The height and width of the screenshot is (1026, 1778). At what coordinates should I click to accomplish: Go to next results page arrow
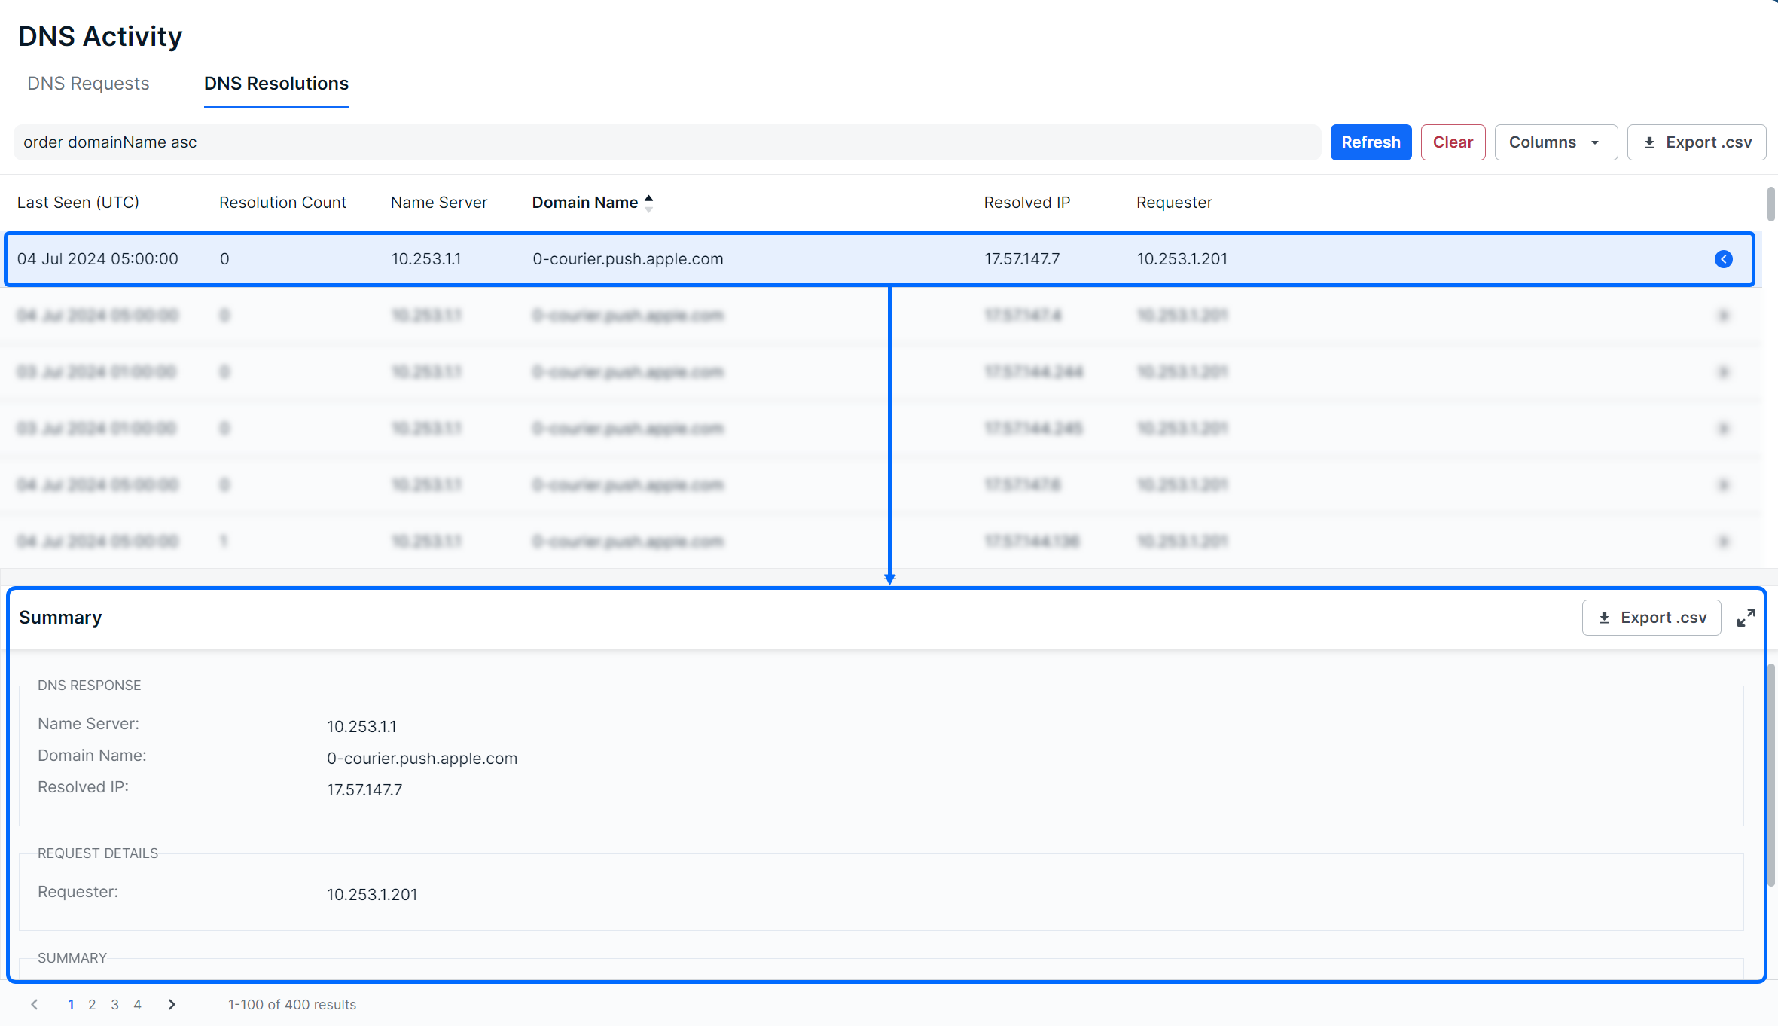click(172, 1004)
